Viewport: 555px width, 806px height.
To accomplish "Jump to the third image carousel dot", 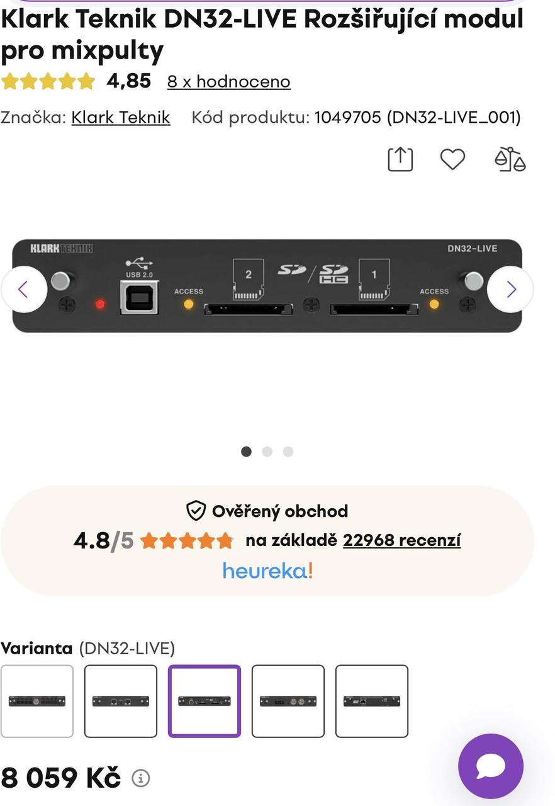I will click(x=288, y=451).
